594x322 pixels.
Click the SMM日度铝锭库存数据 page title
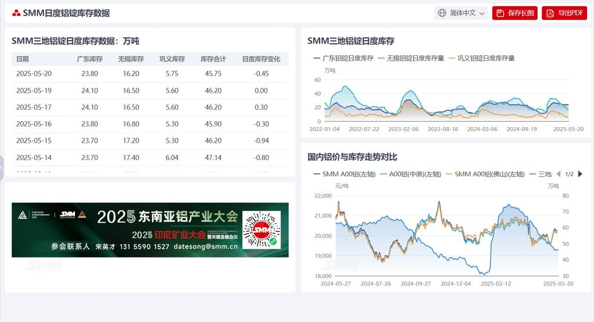[x=66, y=13]
